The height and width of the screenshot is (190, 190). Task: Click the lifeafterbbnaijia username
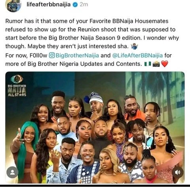(49, 5)
